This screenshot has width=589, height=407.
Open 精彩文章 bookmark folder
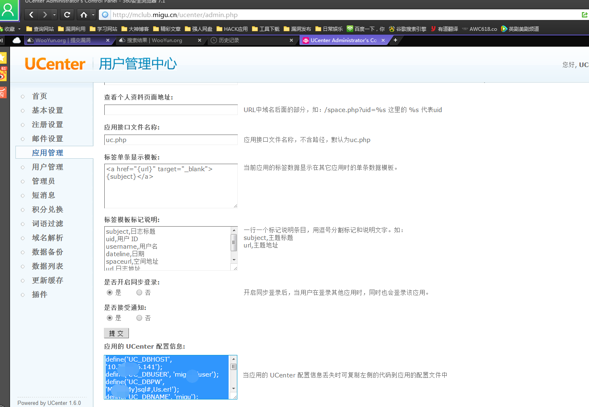click(167, 29)
